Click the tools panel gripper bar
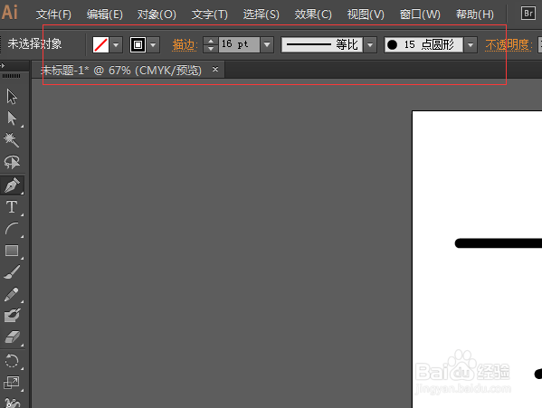 coord(12,76)
